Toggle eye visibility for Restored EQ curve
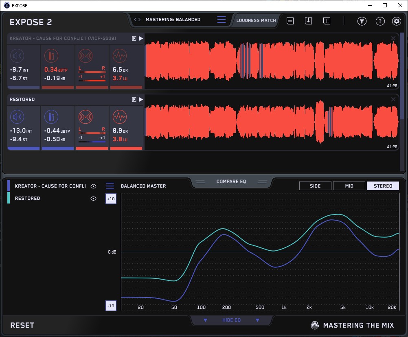This screenshot has height=337, width=408. coord(93,199)
